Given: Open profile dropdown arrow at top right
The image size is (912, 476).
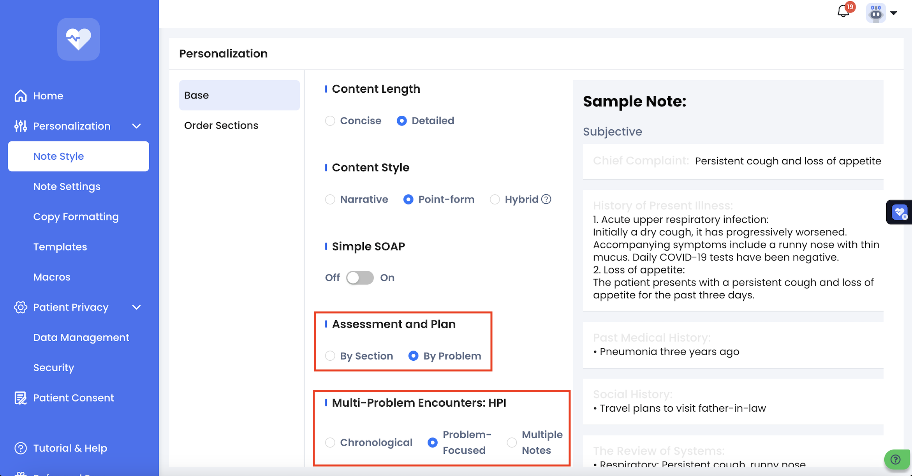Looking at the screenshot, I should [x=894, y=13].
